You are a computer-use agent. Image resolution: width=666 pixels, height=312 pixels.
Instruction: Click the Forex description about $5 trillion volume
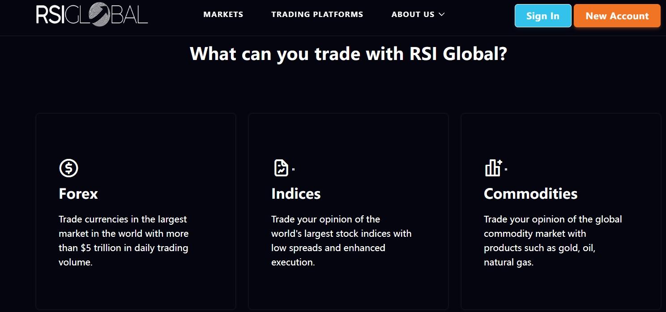pyautogui.click(x=124, y=241)
